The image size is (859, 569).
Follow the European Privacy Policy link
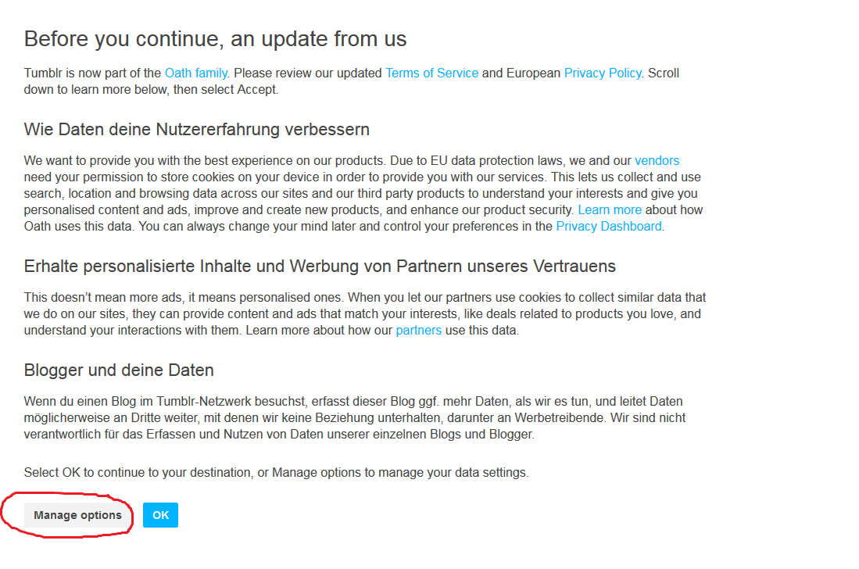click(602, 73)
